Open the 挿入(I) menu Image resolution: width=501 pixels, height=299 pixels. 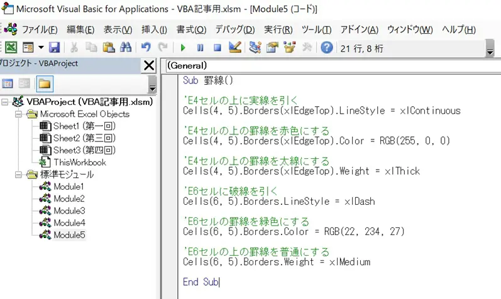click(154, 30)
